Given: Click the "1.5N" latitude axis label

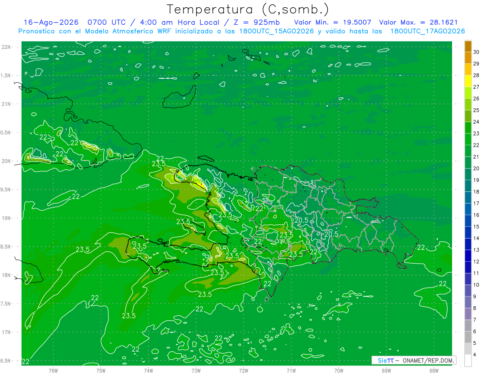Looking at the screenshot, I should click(x=6, y=75).
